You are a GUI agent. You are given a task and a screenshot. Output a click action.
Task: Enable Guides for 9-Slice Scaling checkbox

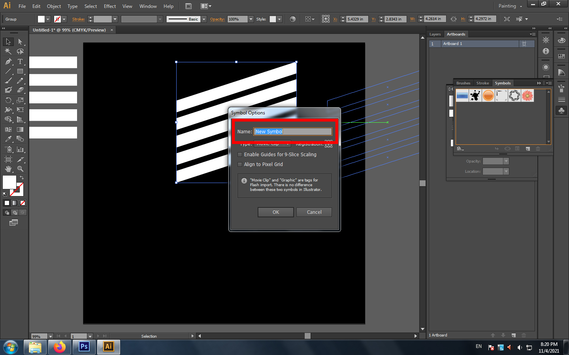tap(240, 155)
